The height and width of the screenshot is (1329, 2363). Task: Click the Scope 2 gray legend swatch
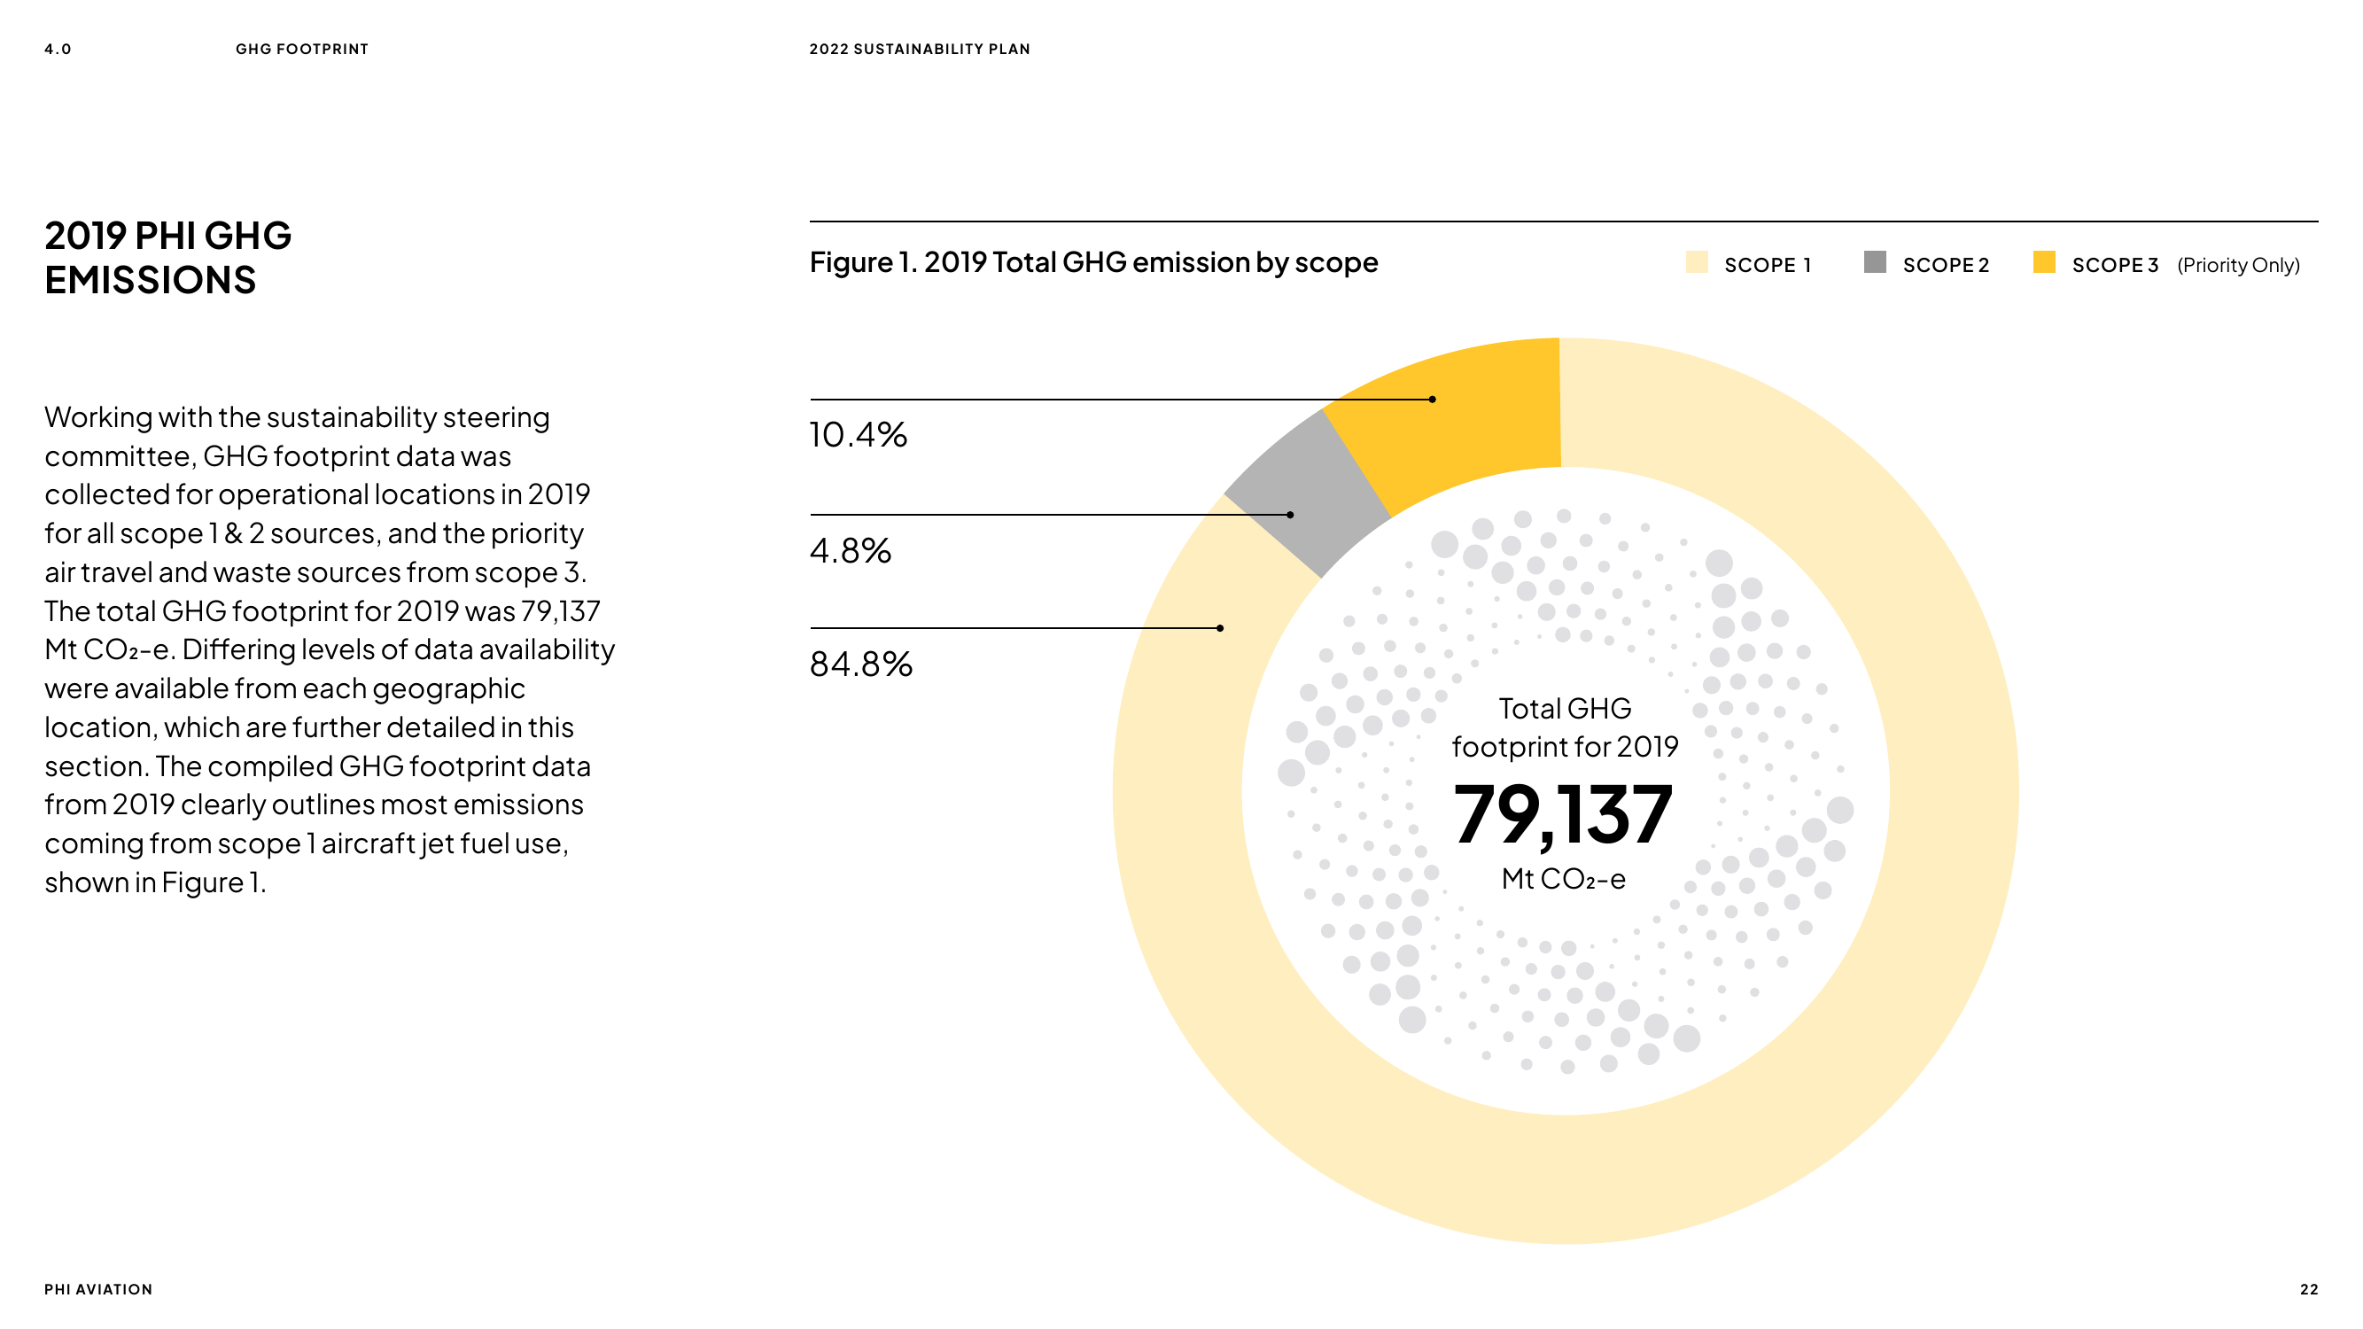click(1875, 262)
